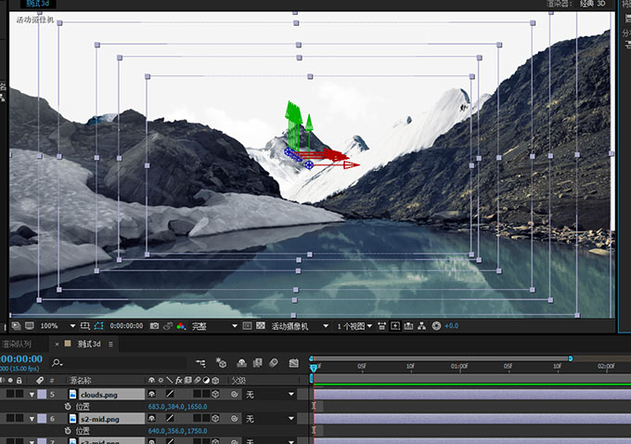Viewport: 631px width, 444px height.
Task: Toggle the draft 3D icon
Action: coord(221,363)
